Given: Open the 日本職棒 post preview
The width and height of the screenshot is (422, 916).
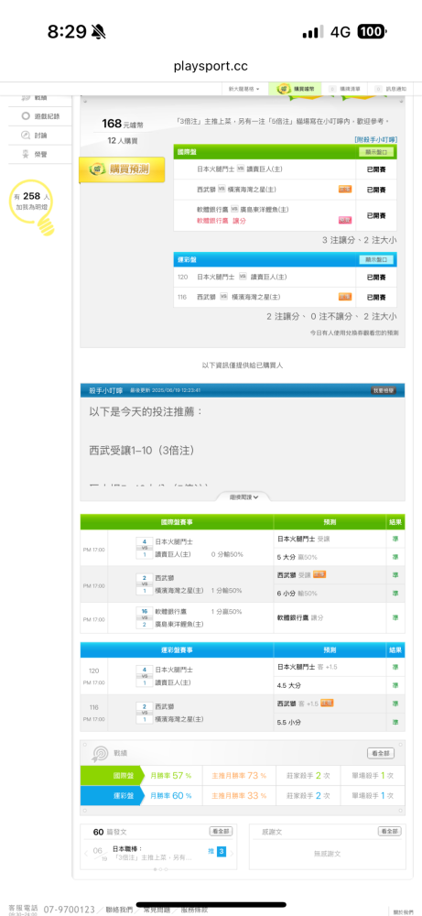Looking at the screenshot, I should pos(152,852).
